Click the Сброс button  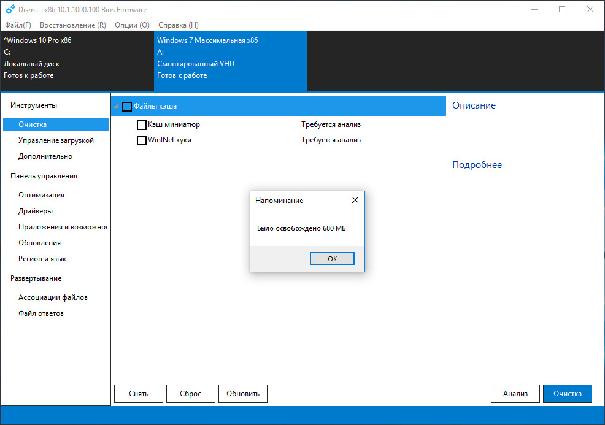[191, 394]
